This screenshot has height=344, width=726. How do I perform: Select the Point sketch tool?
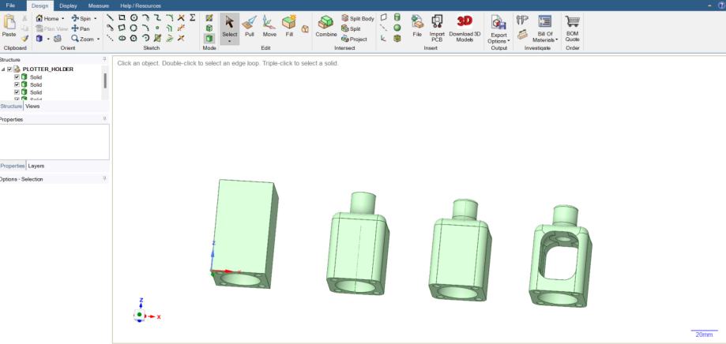[157, 28]
